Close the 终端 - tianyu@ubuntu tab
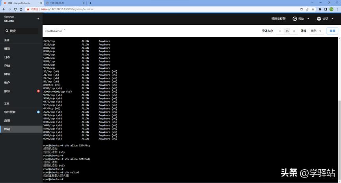Viewport: 341px width, 183px height. tap(41, 3)
